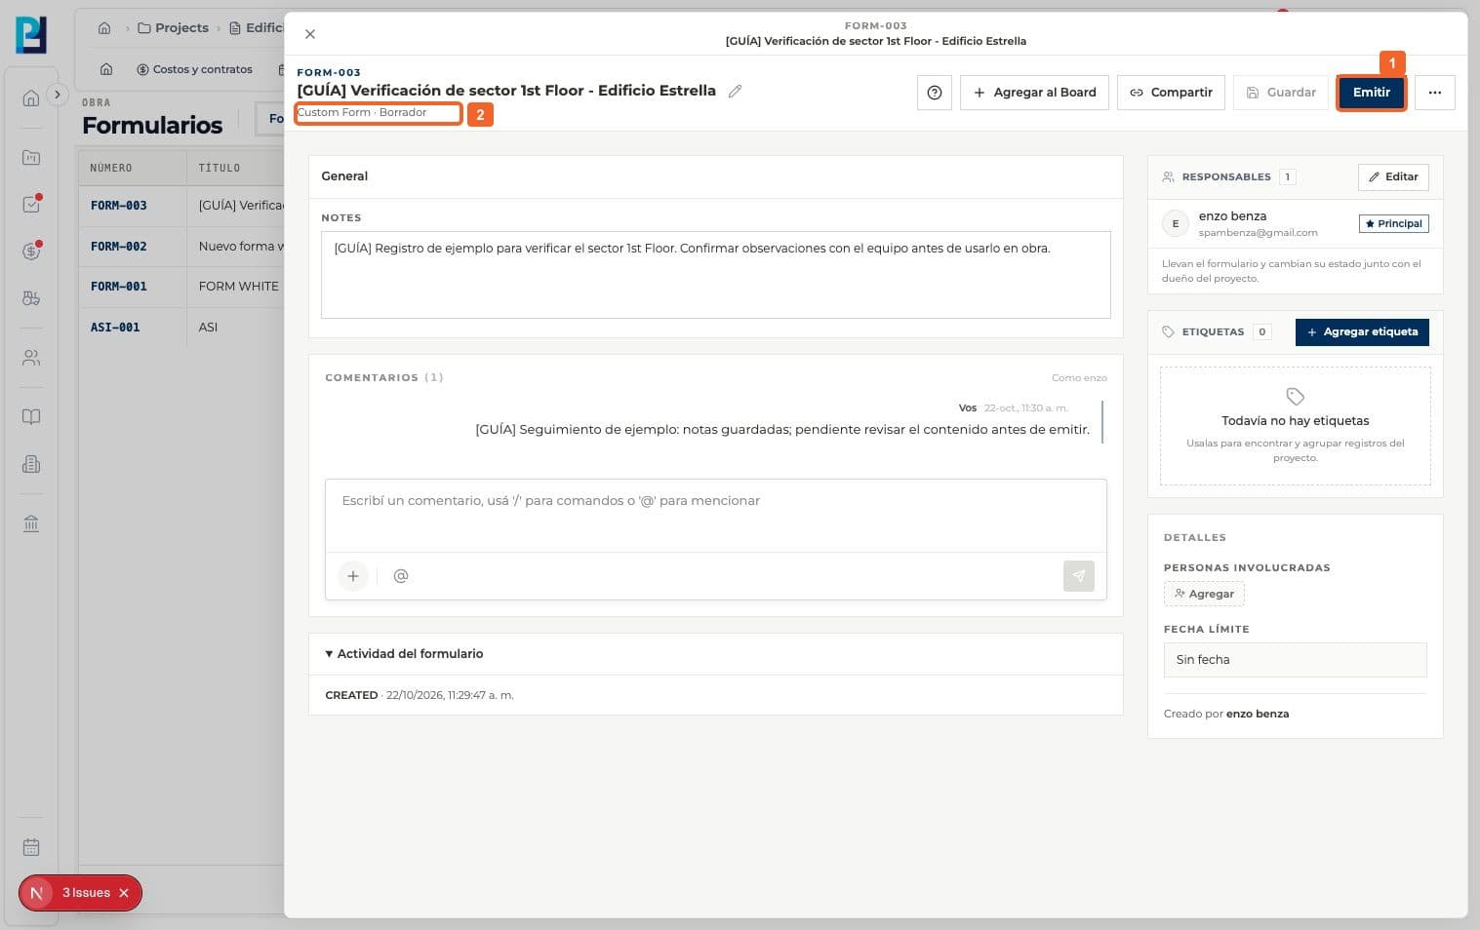The height and width of the screenshot is (930, 1480).
Task: Open the costs dollar sidebar icon
Action: [x=31, y=252]
